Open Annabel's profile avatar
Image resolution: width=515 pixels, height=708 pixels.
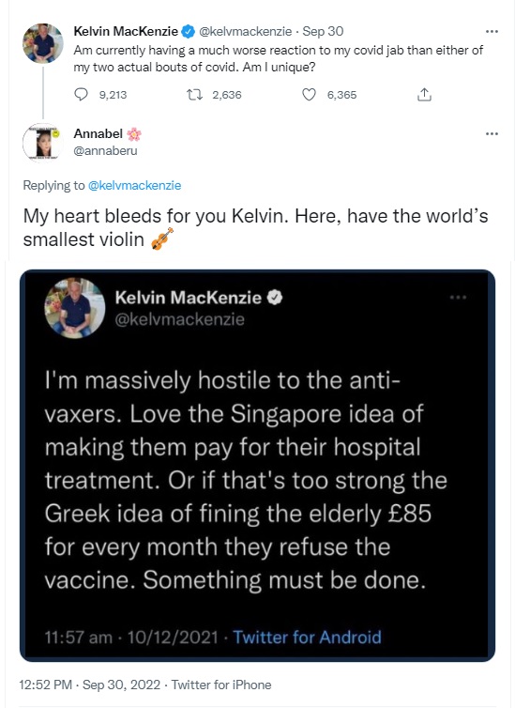[43, 143]
